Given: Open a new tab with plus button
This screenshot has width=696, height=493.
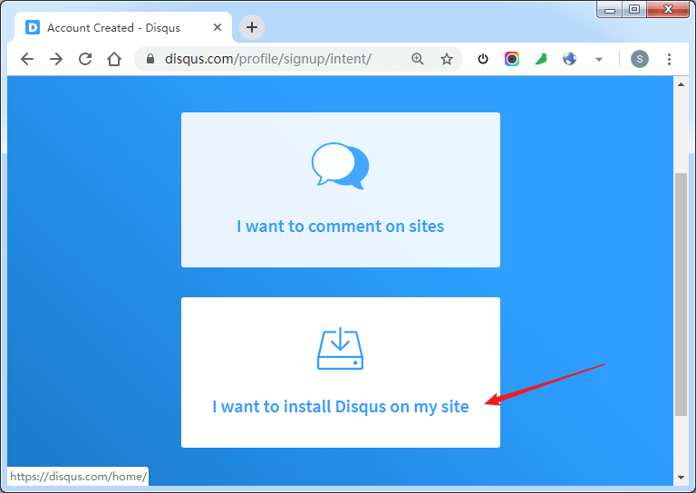Looking at the screenshot, I should (x=252, y=27).
